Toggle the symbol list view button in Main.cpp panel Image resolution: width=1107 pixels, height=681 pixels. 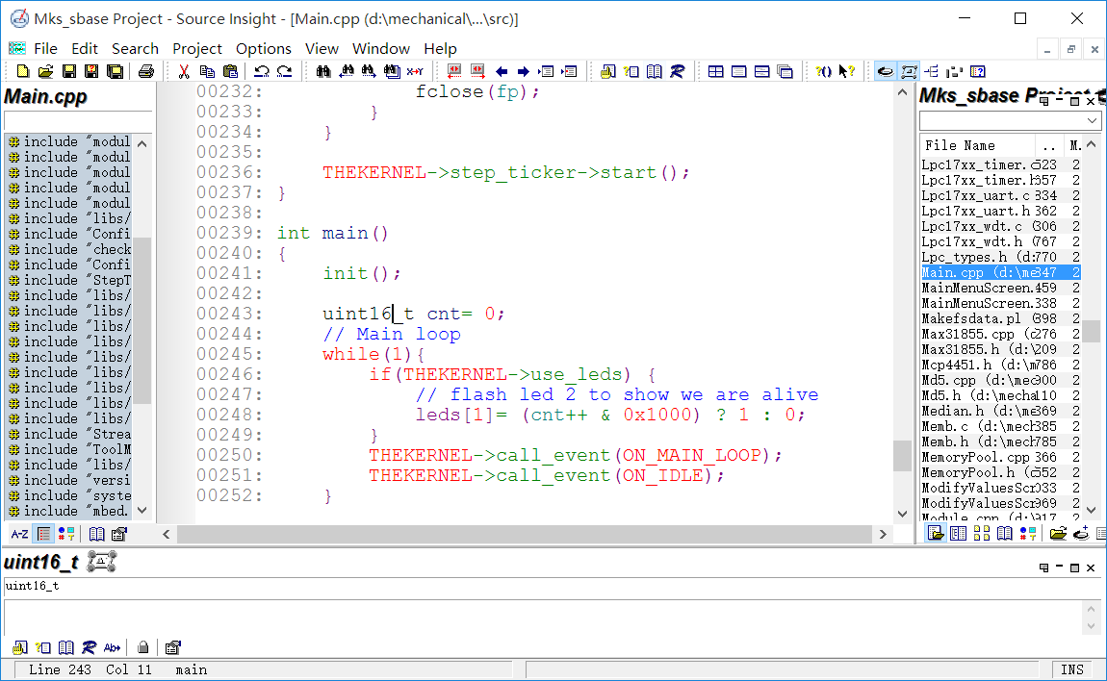click(x=43, y=534)
